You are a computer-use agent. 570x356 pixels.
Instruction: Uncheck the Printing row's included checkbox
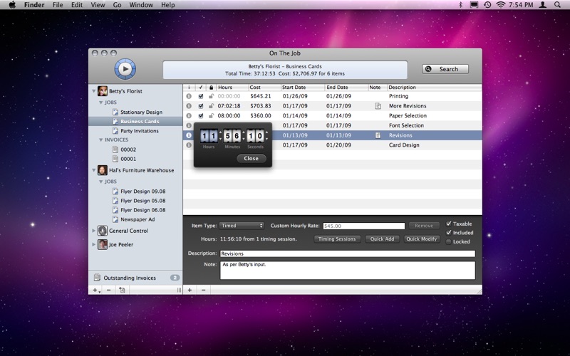click(x=201, y=96)
